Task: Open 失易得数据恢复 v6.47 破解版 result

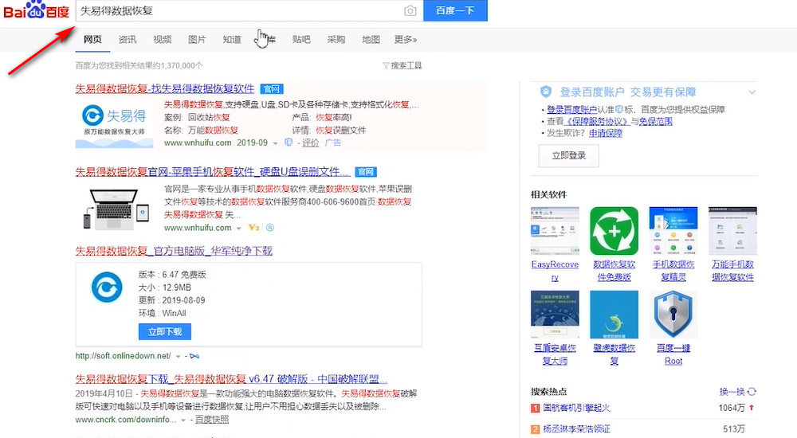Action: [231, 379]
